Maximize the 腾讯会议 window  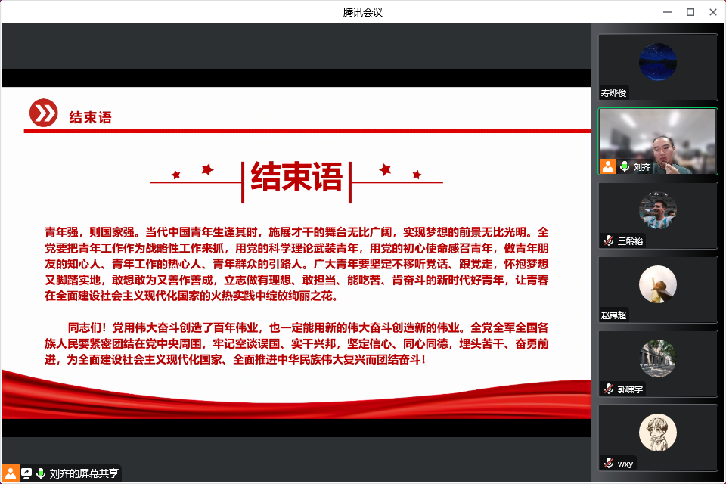(x=690, y=11)
